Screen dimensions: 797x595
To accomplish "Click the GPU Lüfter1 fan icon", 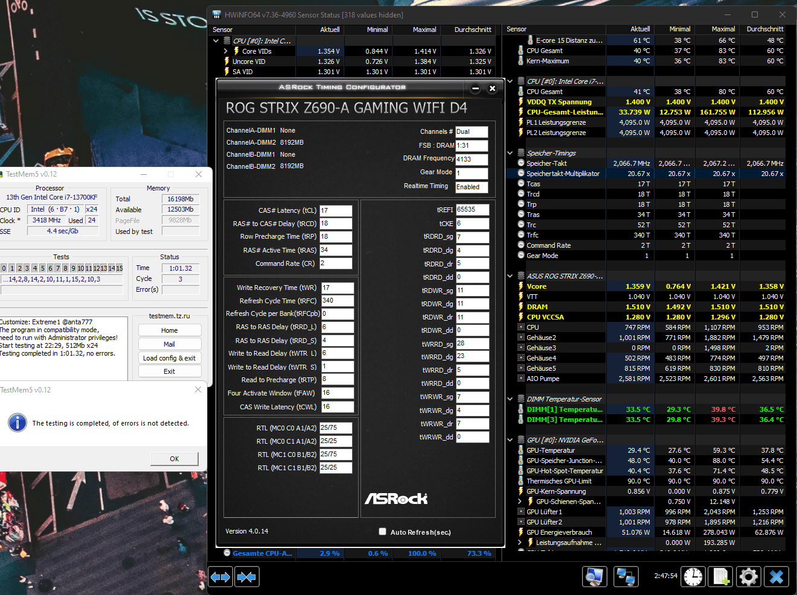I will [x=520, y=512].
